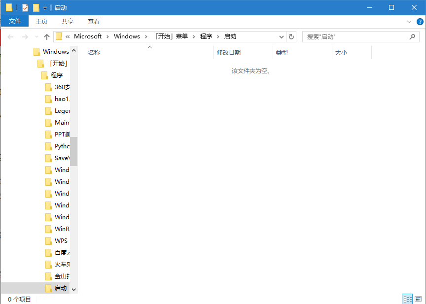Select the 程序 folder in the navigation pane
The width and height of the screenshot is (426, 304).
click(55, 75)
